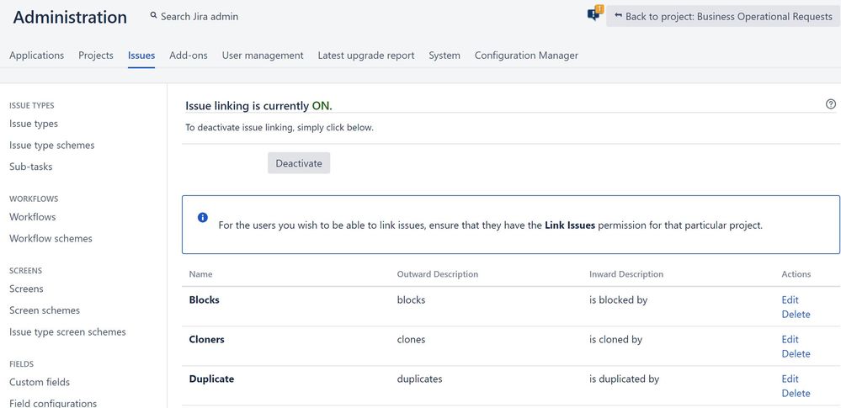Open the Configuration Manager tab
Screen dimensions: 841x408
click(x=526, y=56)
